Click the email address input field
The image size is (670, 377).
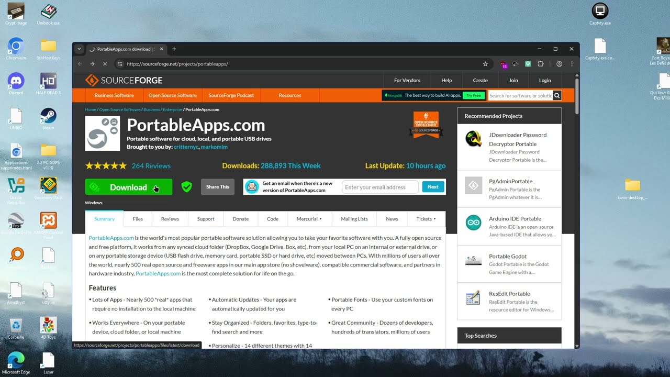(381, 187)
